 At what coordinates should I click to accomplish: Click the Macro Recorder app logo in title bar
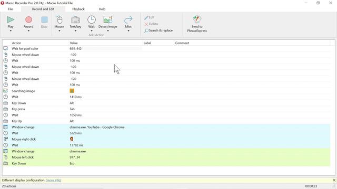pyautogui.click(x=2, y=3)
